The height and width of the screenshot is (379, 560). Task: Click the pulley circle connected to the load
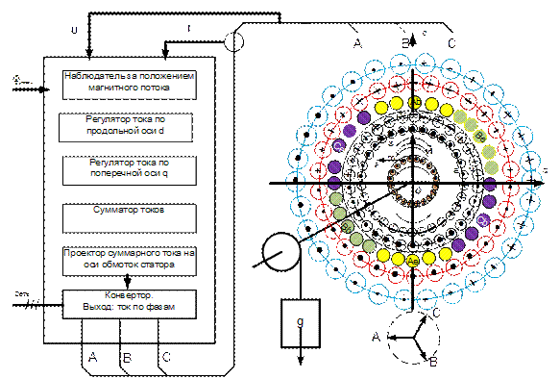pyautogui.click(x=281, y=252)
